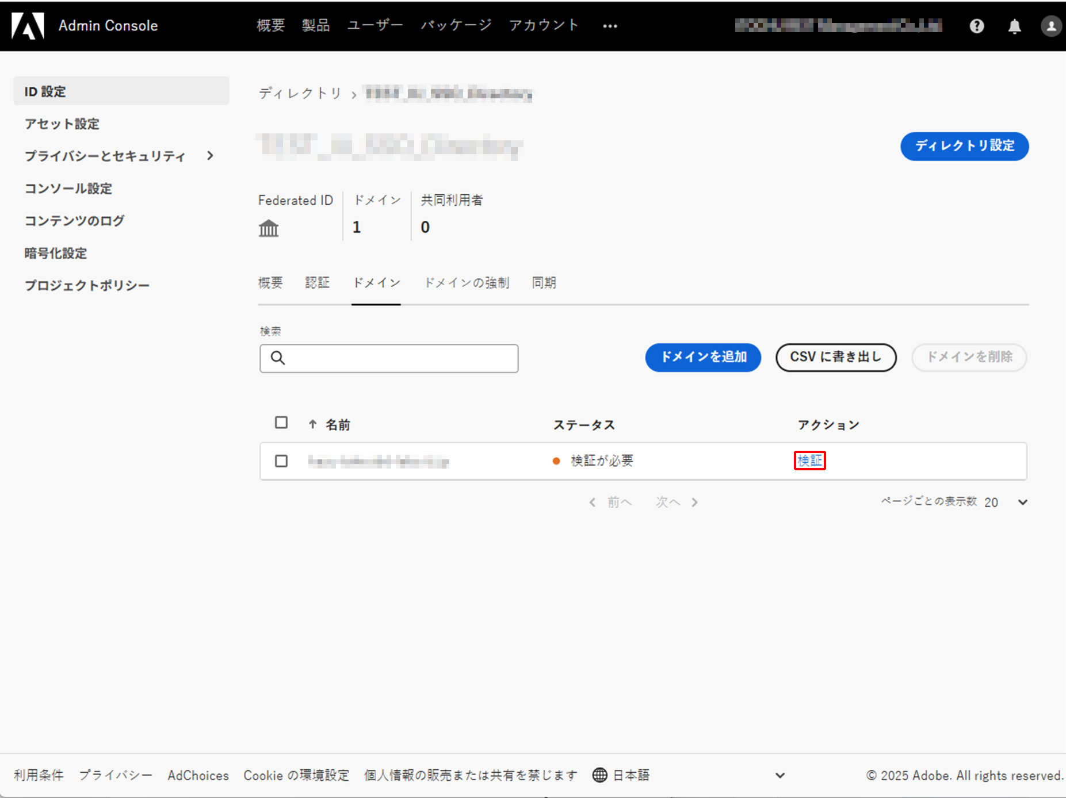Click the CSV に書き出し button
1066x798 pixels.
pyautogui.click(x=835, y=357)
